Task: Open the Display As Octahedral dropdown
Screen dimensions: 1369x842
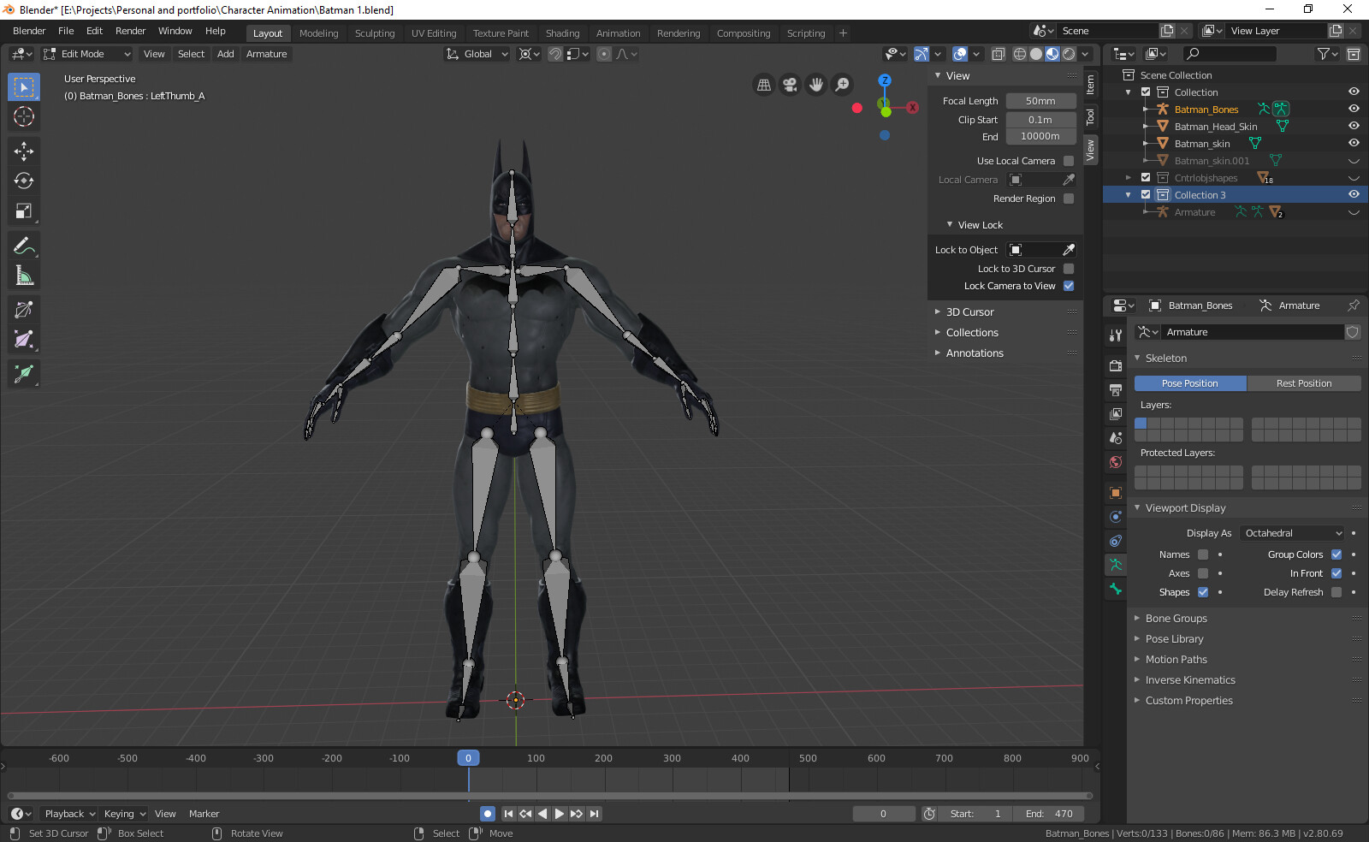Action: [x=1293, y=533]
